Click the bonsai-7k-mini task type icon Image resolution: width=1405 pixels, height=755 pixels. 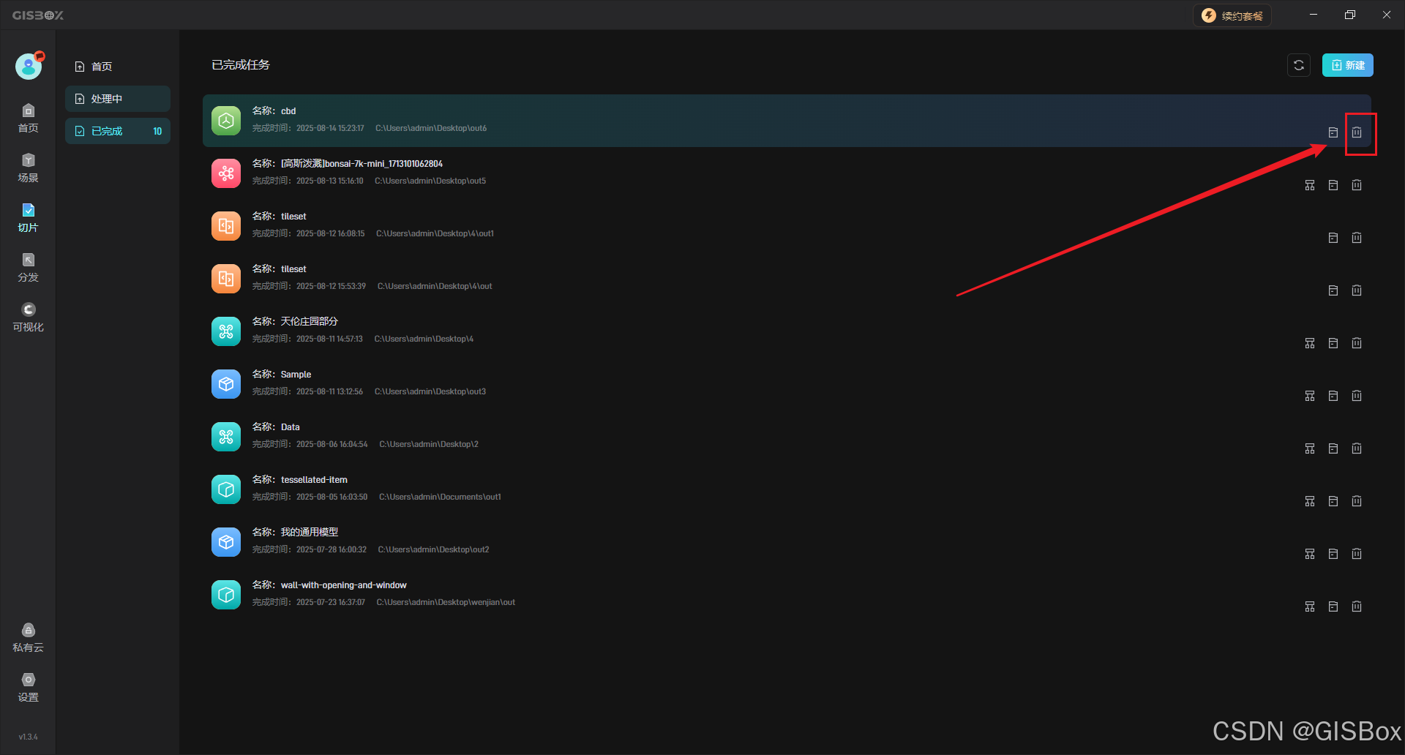tap(226, 173)
